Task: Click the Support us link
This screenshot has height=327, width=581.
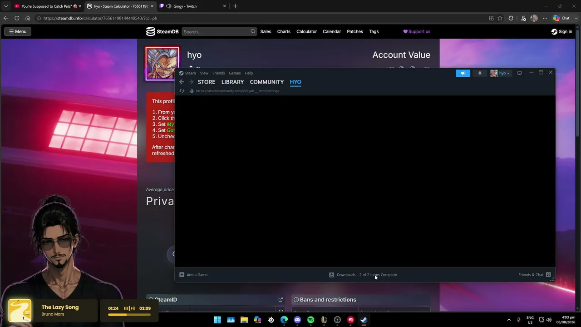Action: pyautogui.click(x=417, y=31)
